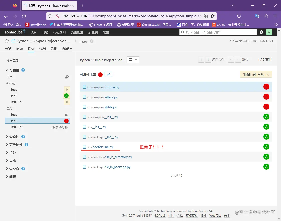Image resolution: width=281 pixels, height=221 pixels.
Task: Open a new tab with the plus button
Action: coord(82,6)
